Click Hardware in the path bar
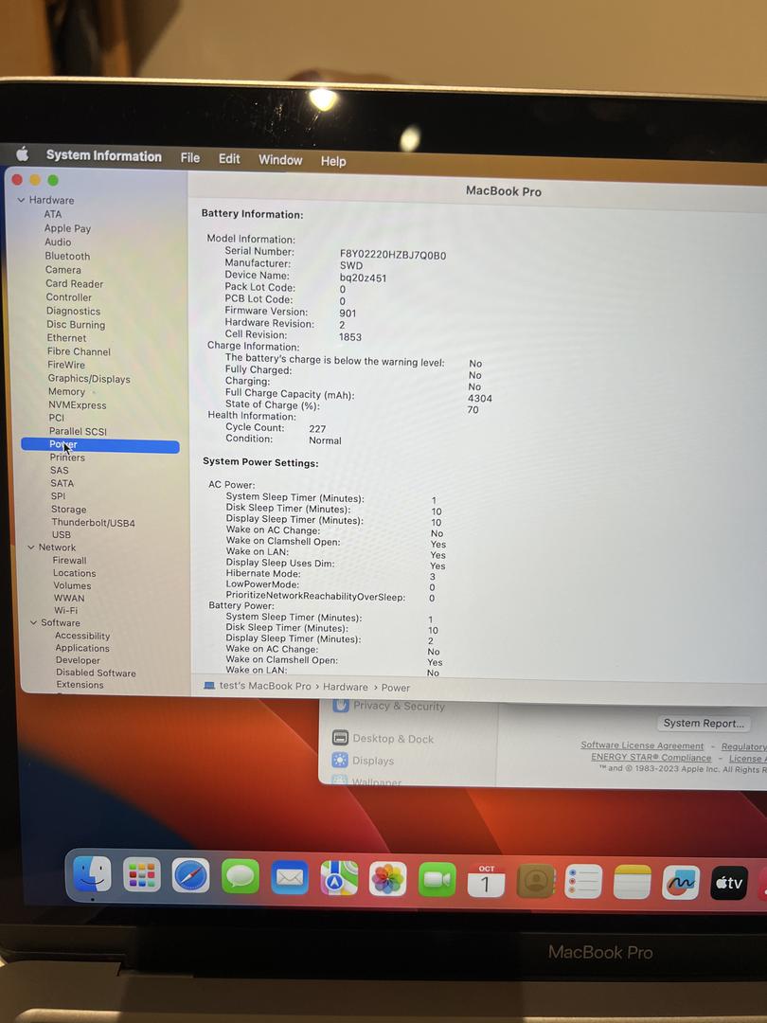 pos(345,687)
